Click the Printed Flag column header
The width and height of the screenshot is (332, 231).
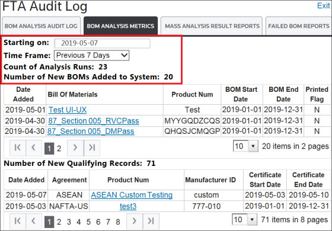point(317,94)
